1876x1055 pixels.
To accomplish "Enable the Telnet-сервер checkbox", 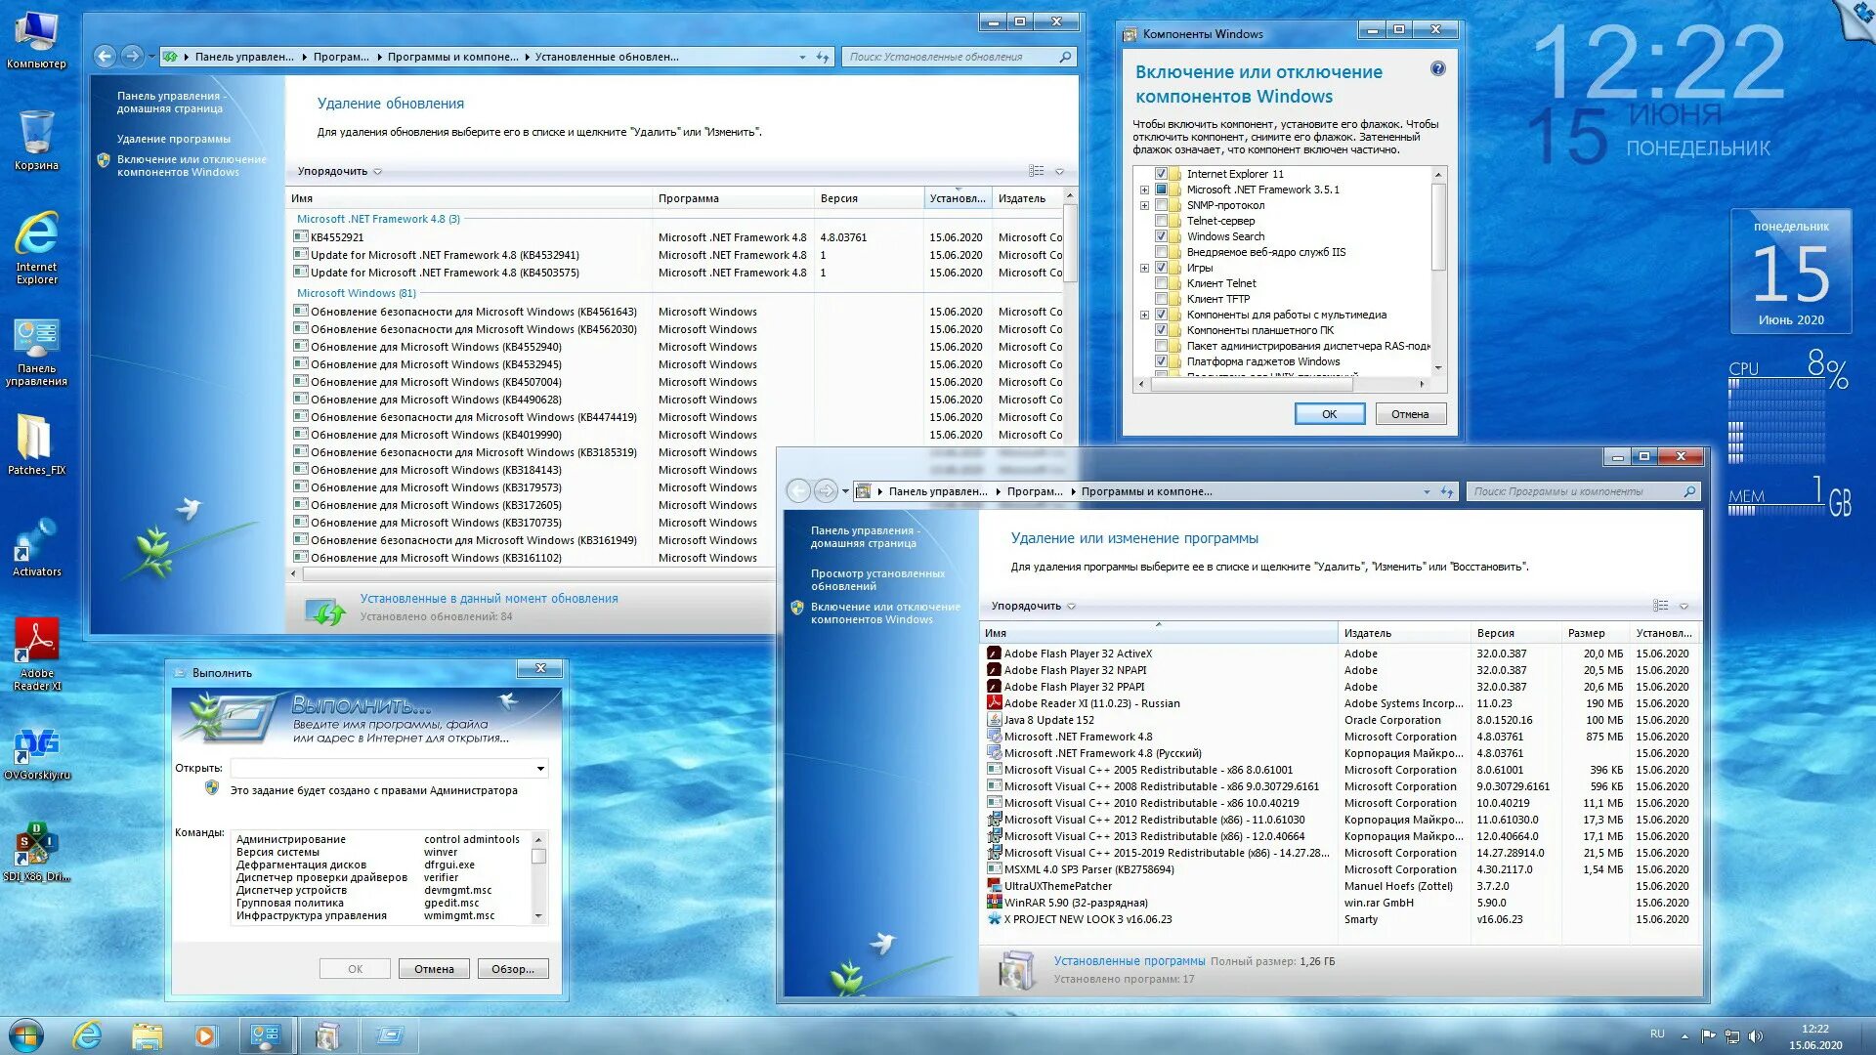I will (1161, 221).
